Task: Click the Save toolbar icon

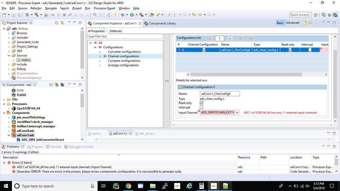Action: (14, 15)
